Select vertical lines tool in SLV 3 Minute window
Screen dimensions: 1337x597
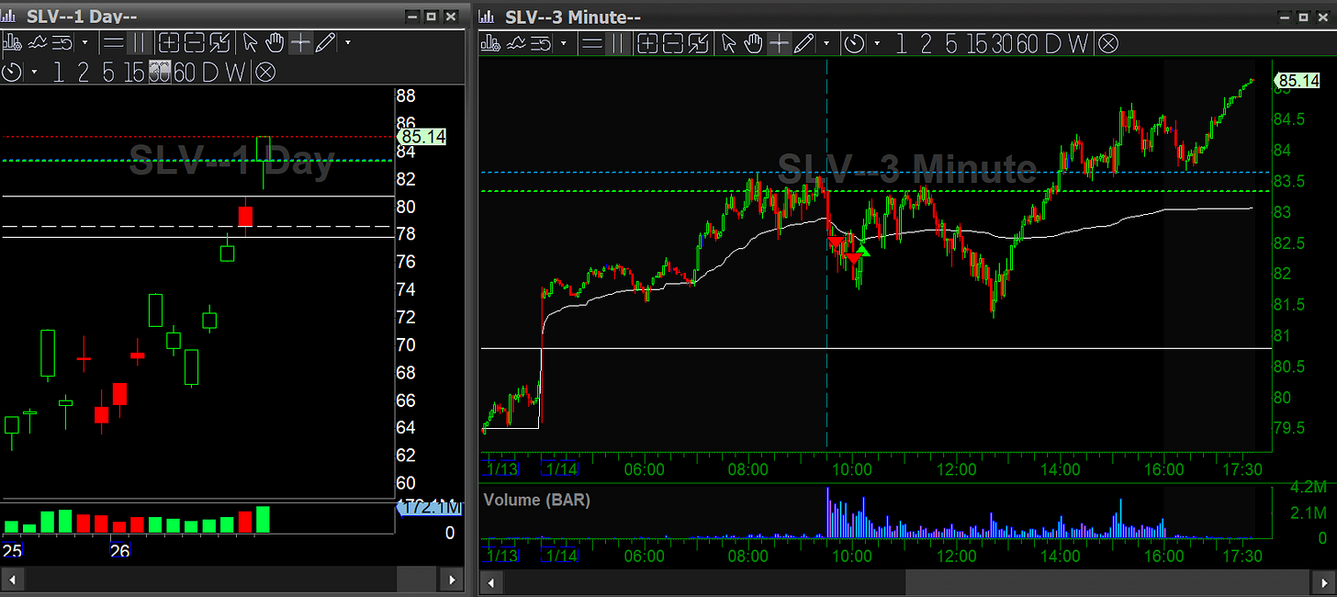pyautogui.click(x=617, y=42)
